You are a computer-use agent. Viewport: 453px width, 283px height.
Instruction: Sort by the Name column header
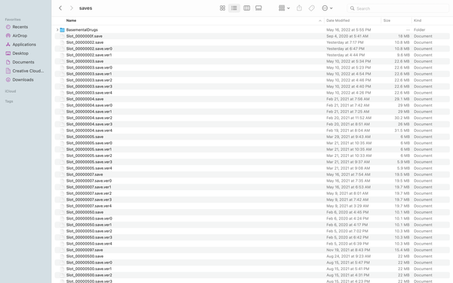coord(71,20)
